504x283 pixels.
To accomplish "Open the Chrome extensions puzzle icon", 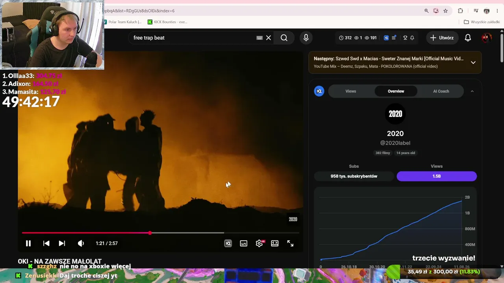I will click(460, 11).
